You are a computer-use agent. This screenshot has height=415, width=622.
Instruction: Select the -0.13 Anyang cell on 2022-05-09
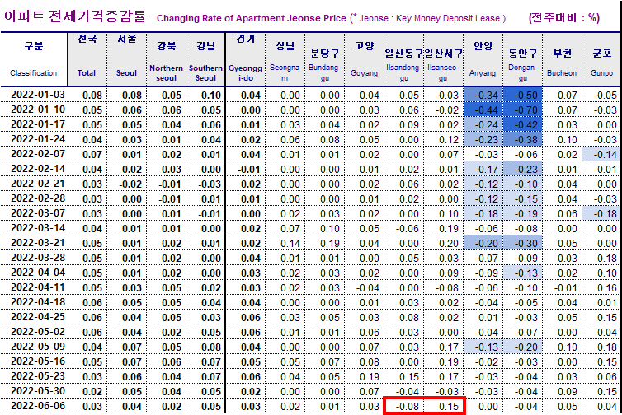click(483, 347)
